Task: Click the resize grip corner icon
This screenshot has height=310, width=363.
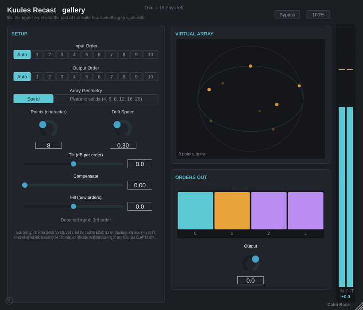Action: coord(359,306)
